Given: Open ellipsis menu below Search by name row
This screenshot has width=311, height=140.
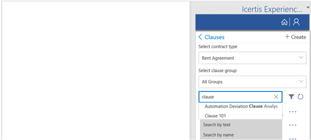Looking at the screenshot, I should pyautogui.click(x=292, y=138).
